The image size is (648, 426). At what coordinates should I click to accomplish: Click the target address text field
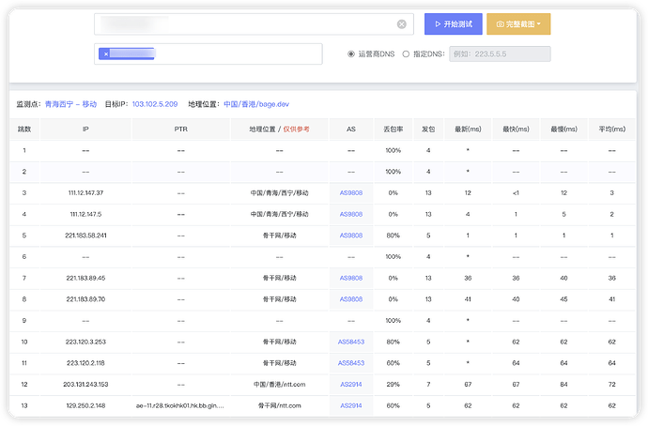[x=254, y=24]
